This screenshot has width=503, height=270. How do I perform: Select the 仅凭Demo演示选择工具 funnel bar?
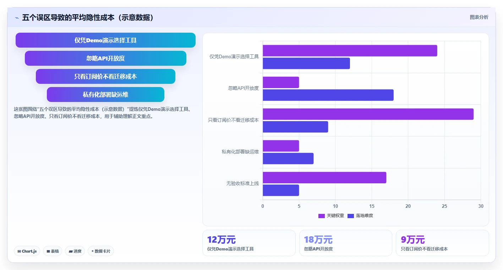tap(105, 40)
